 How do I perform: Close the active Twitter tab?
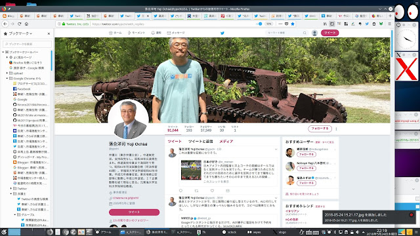click(x=148, y=16)
